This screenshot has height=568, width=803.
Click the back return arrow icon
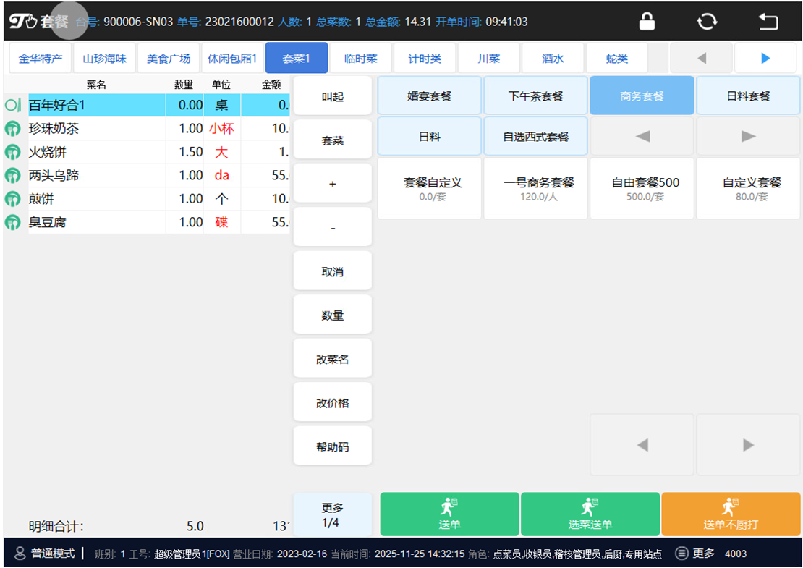pos(768,22)
